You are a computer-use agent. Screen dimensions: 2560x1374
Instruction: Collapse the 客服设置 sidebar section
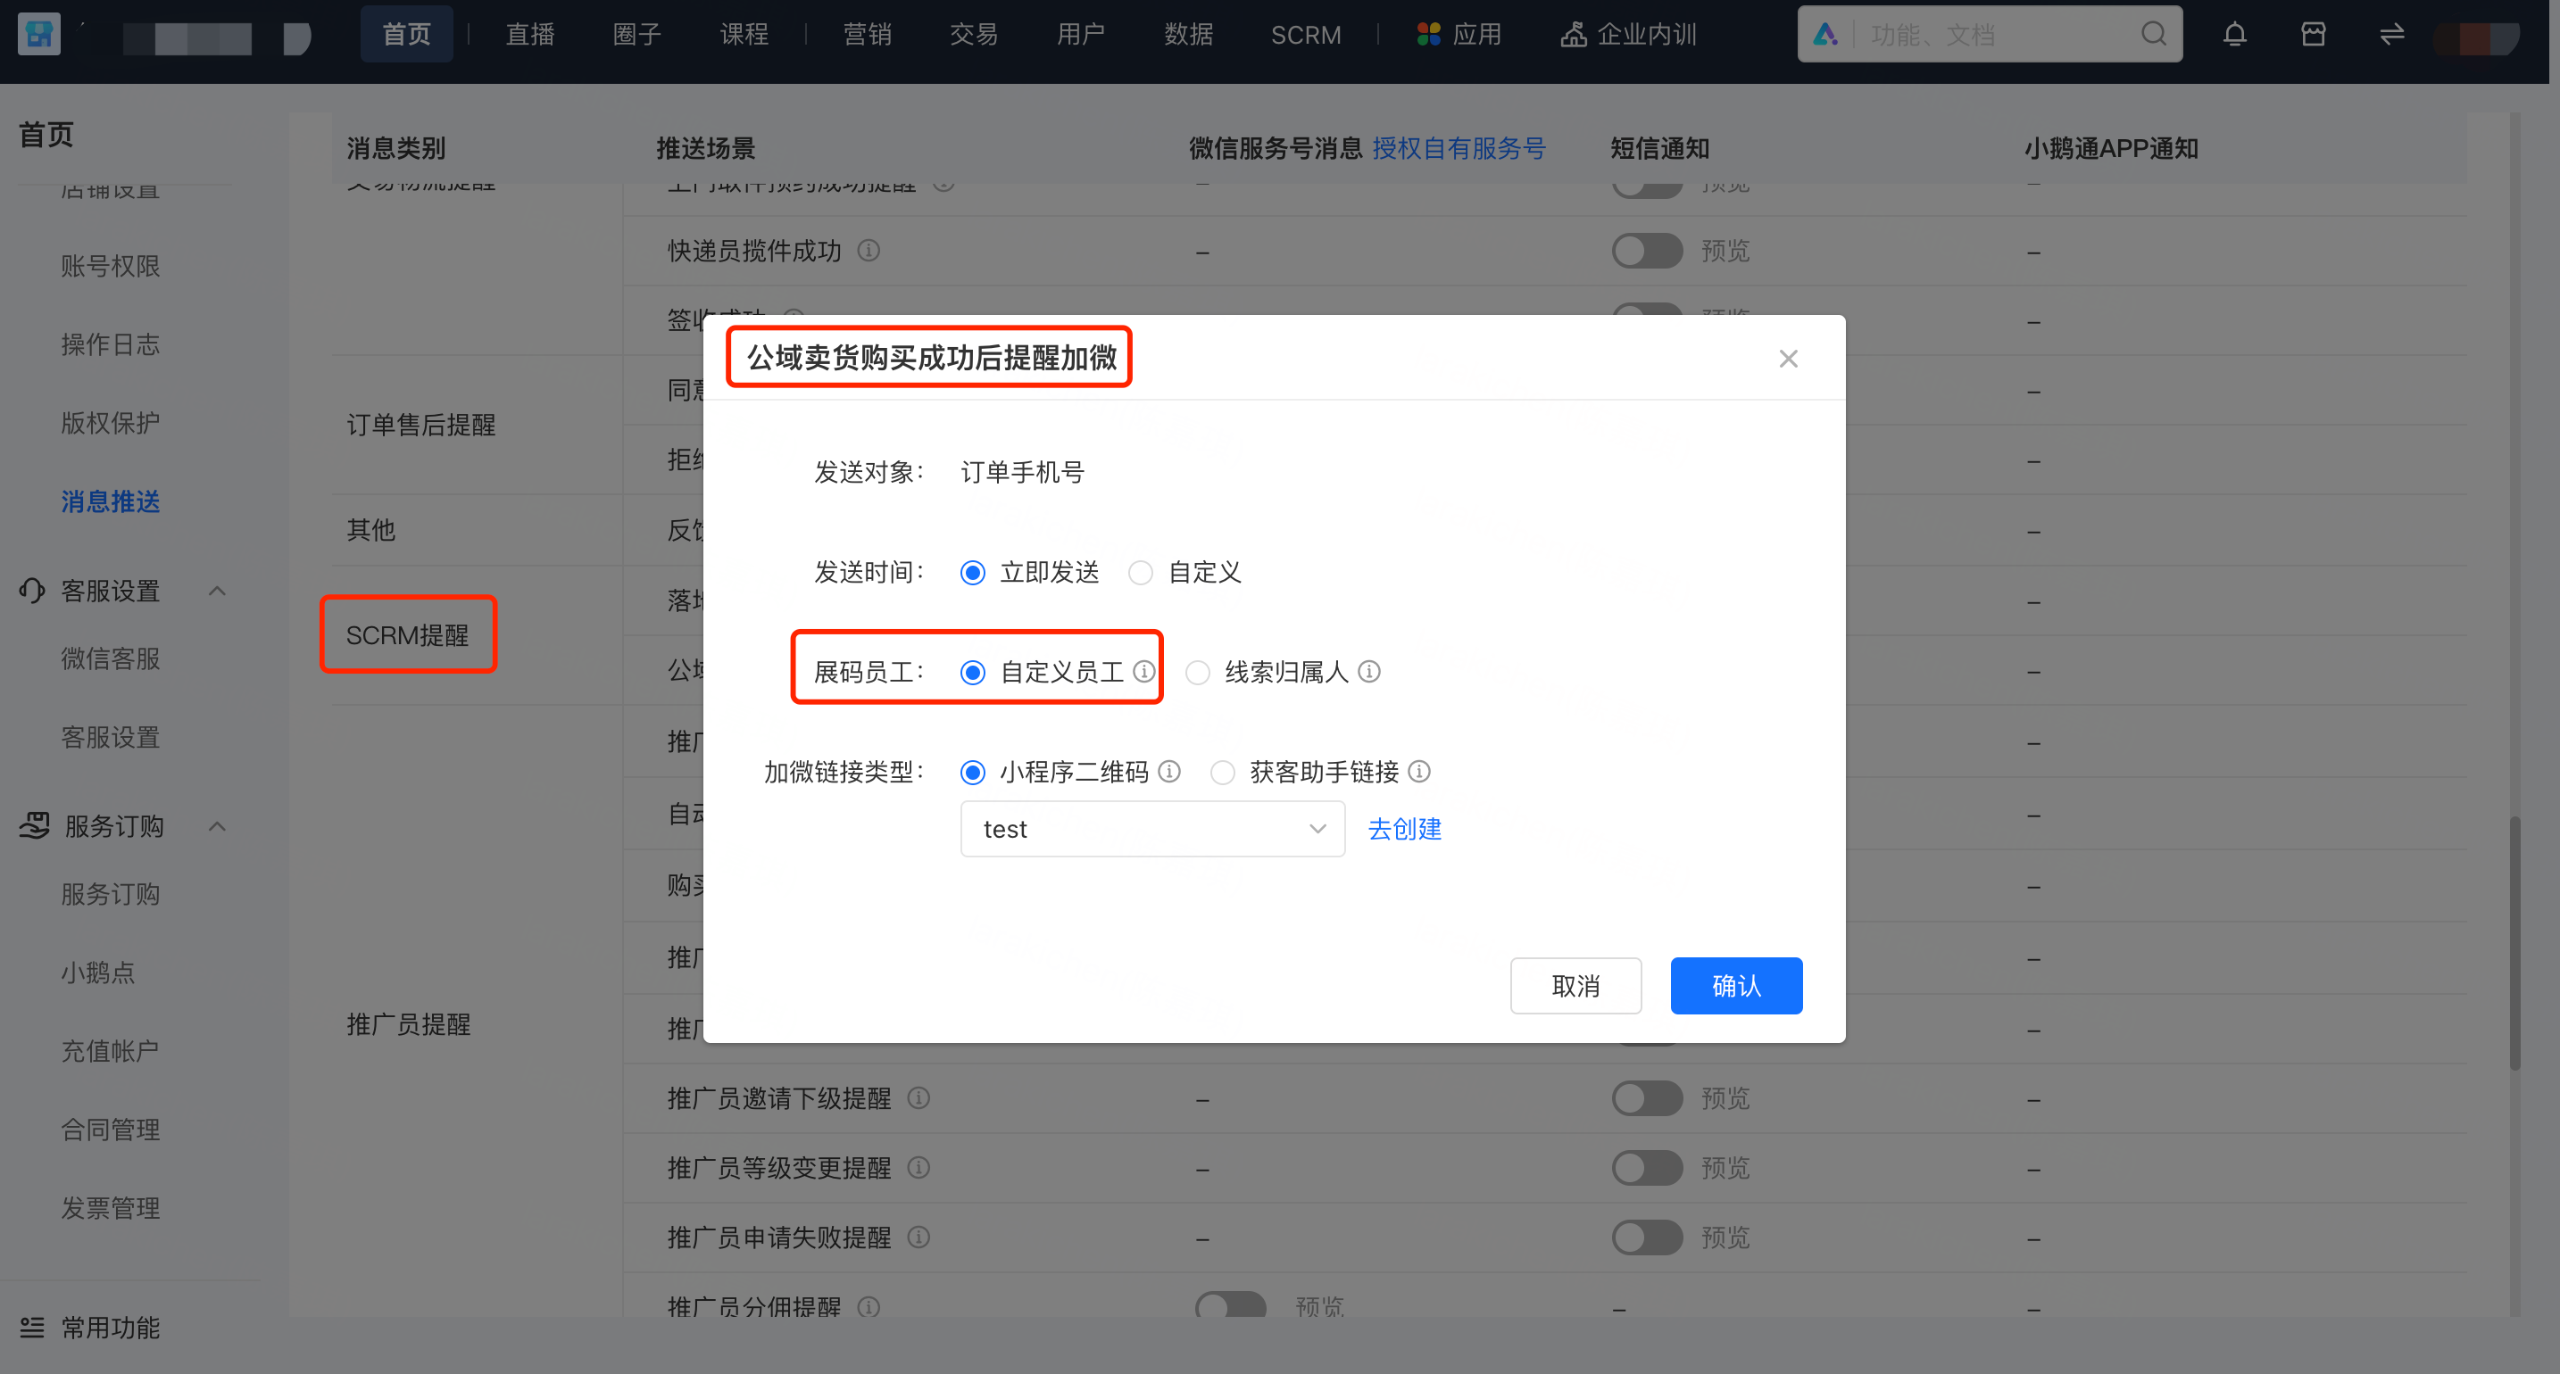(218, 590)
